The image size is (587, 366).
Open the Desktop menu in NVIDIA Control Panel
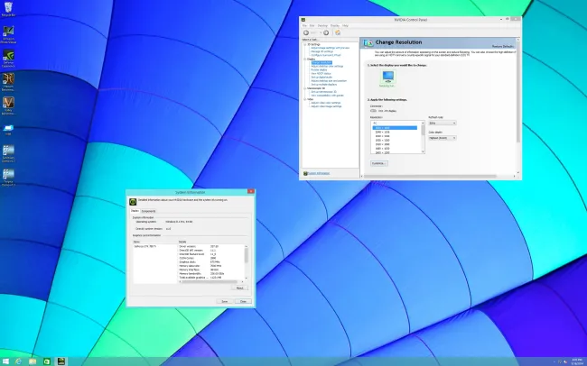click(322, 26)
